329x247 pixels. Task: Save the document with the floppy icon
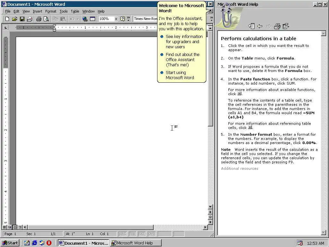coord(22,19)
